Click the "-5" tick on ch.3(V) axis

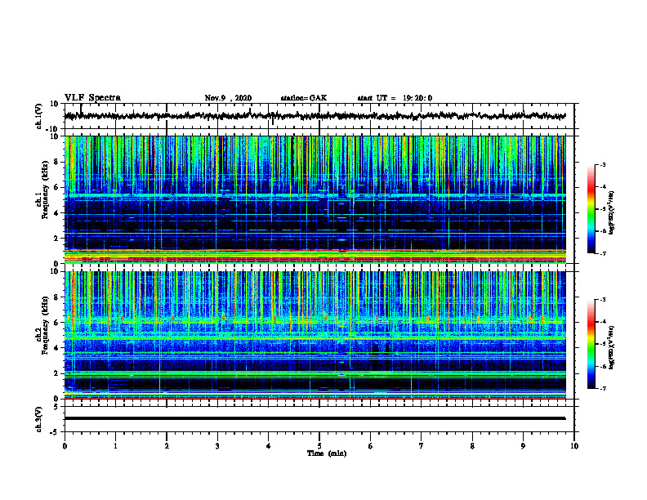tap(55, 432)
